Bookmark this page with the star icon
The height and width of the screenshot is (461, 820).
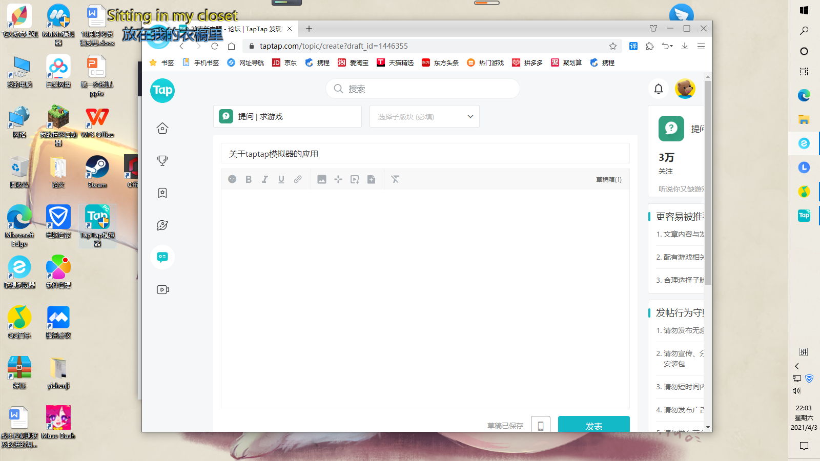click(613, 46)
